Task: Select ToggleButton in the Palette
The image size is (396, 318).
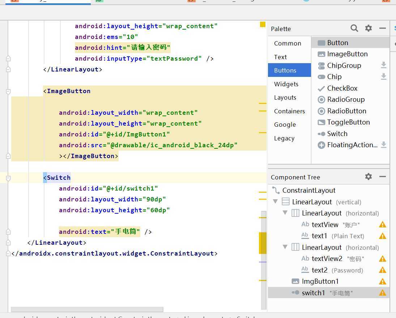Action: [x=350, y=122]
